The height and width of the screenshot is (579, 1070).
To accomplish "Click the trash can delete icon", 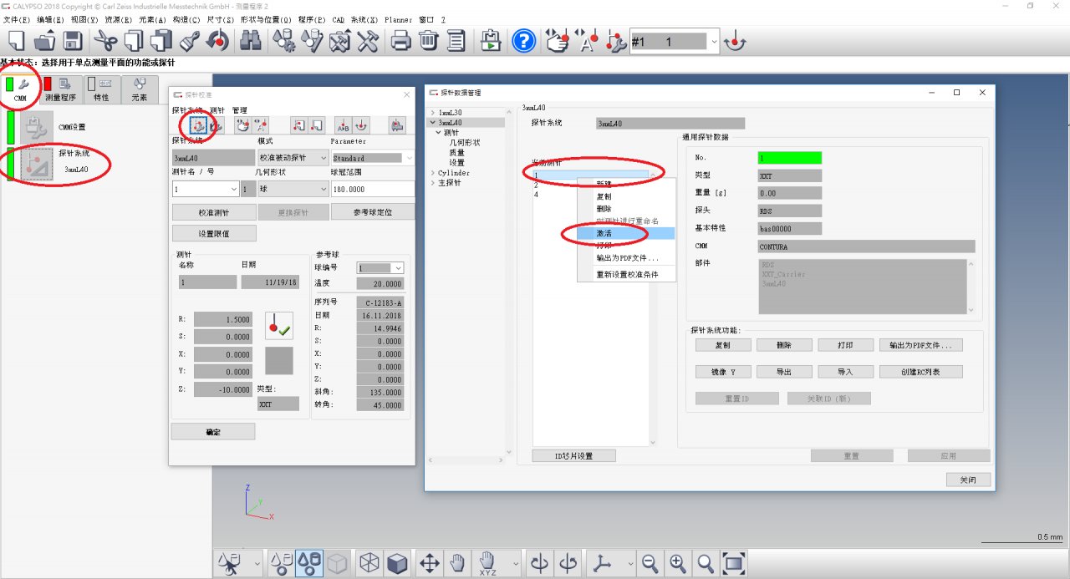I will tap(429, 40).
